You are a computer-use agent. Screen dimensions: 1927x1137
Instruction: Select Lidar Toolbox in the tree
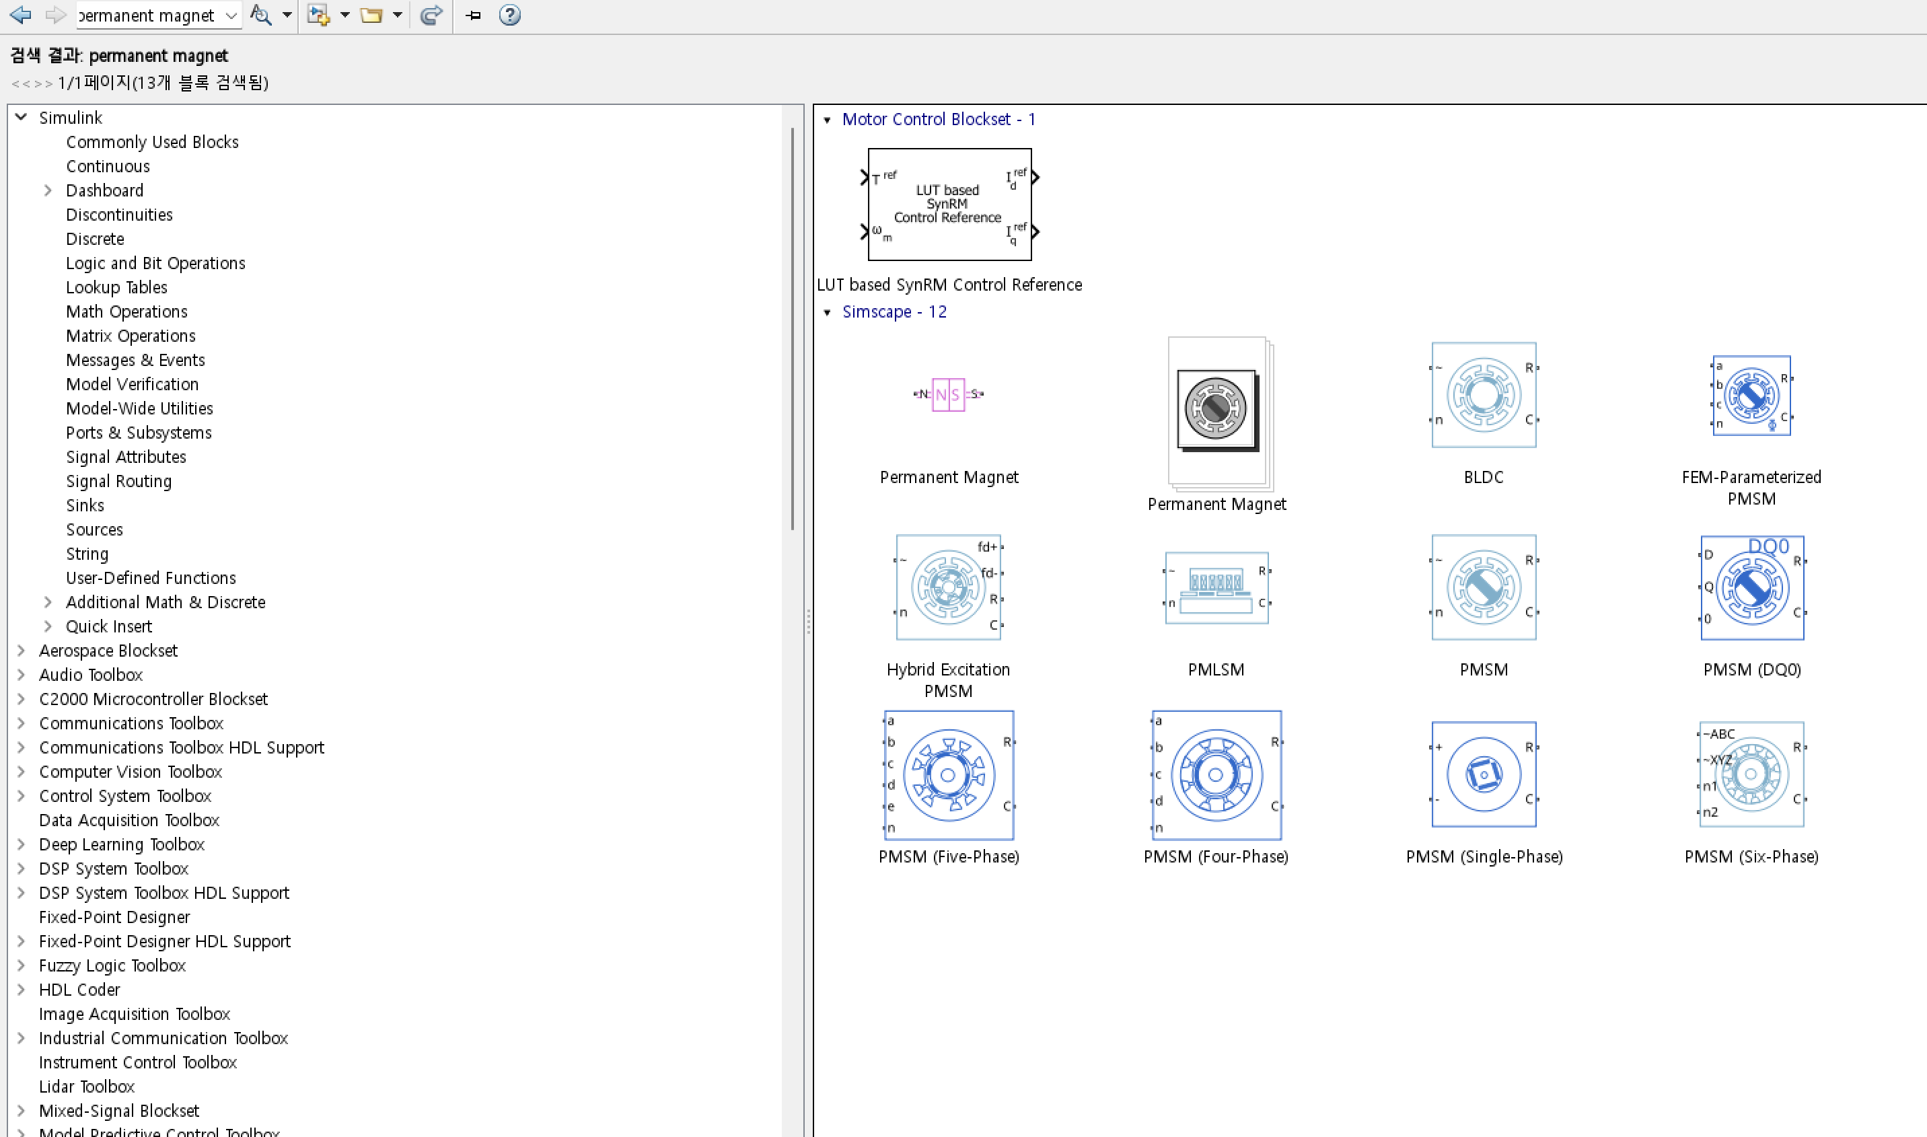[87, 1087]
